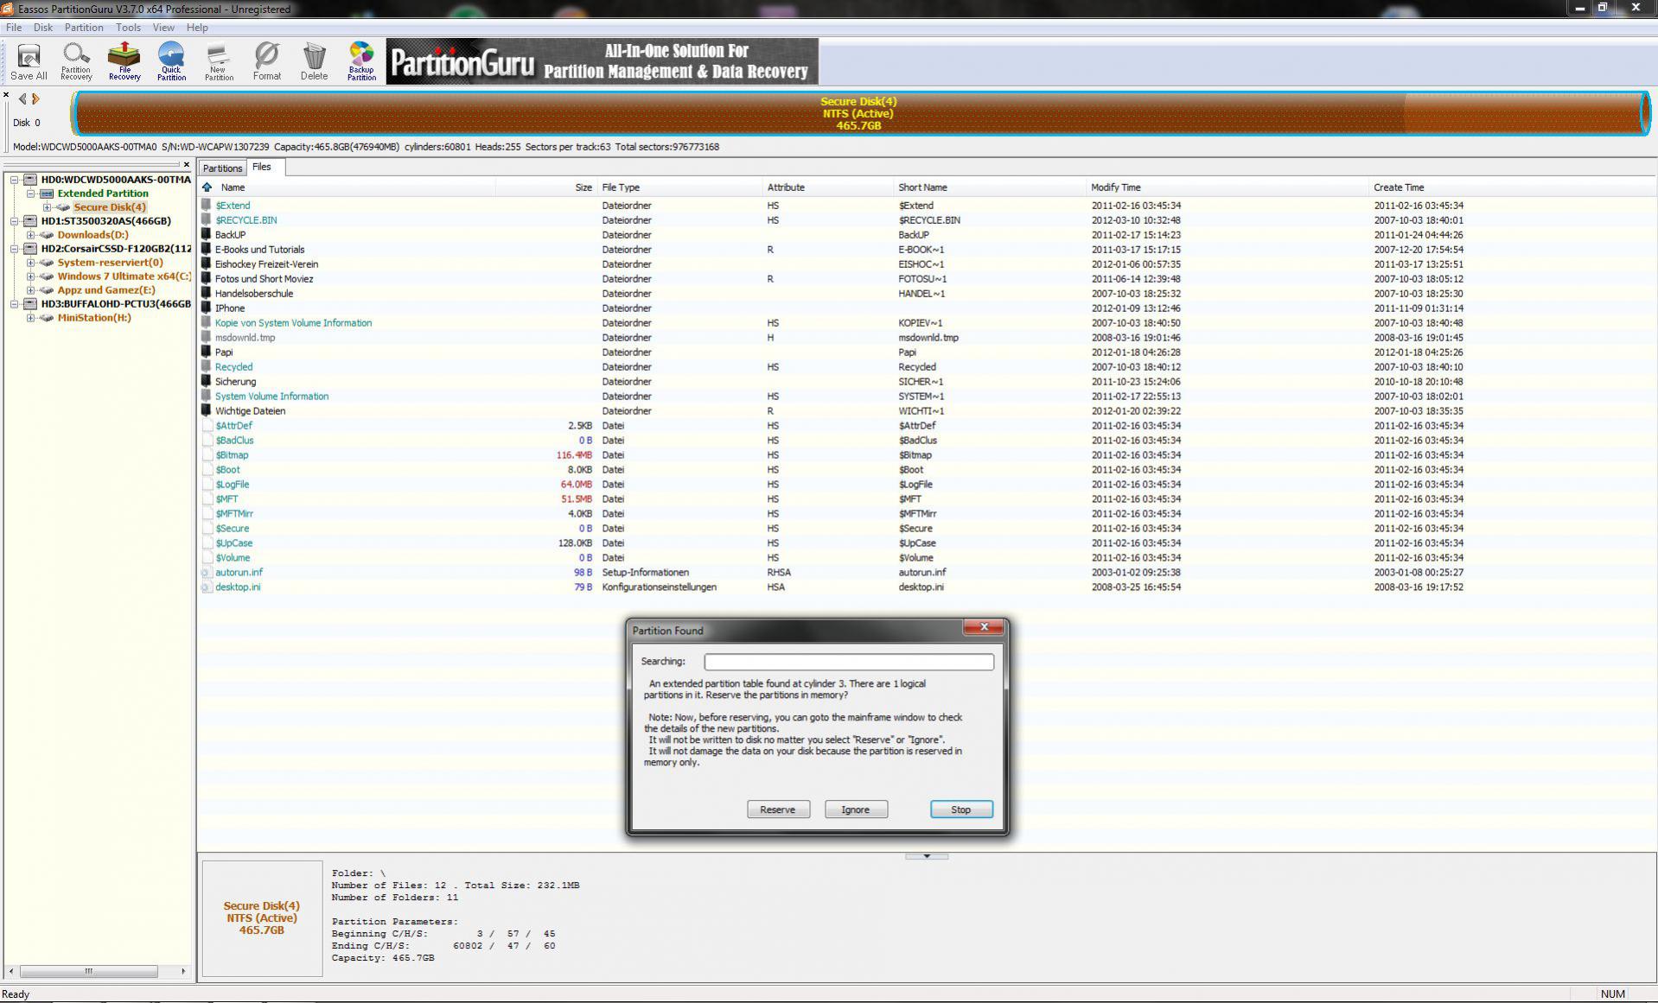This screenshot has height=1003, width=1658.
Task: Click Ignore in Partition Found dialog
Action: click(856, 809)
